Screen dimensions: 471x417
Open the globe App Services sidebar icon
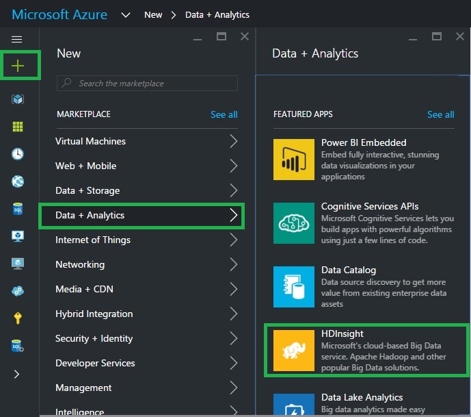(x=18, y=181)
